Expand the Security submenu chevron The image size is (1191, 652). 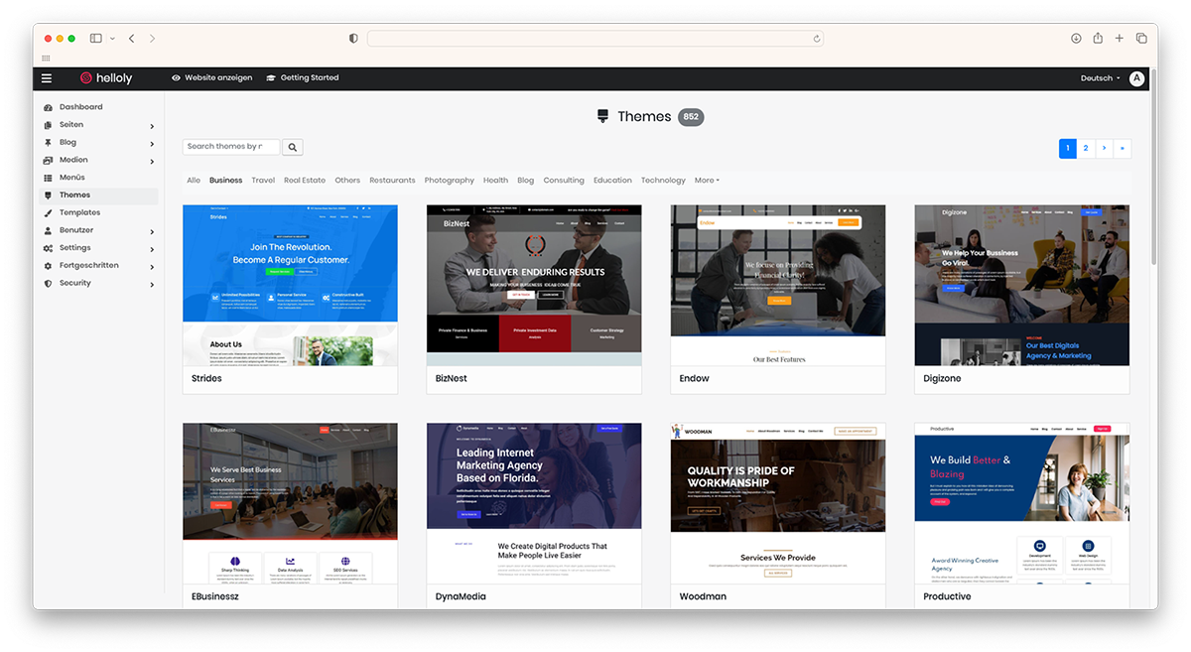(152, 284)
